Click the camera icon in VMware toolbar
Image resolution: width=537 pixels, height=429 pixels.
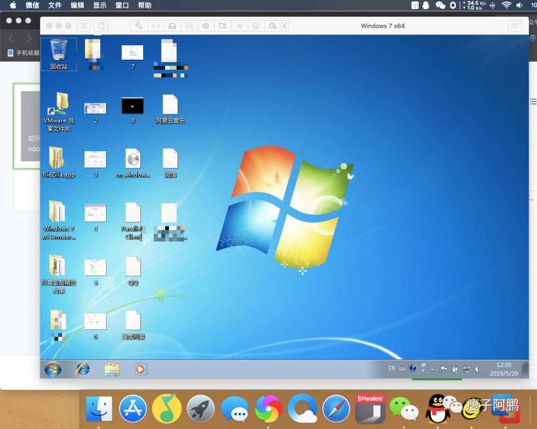(223, 26)
